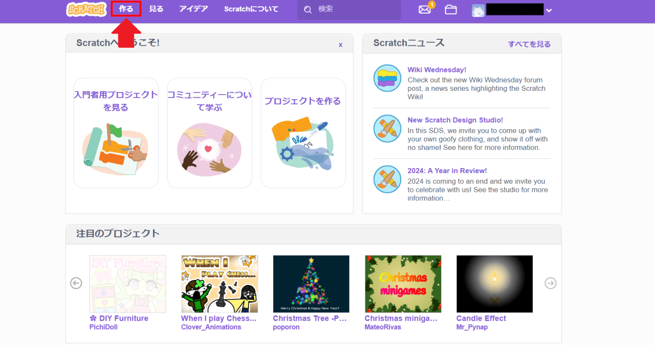Open 2024: A Year in Review! headline

tap(447, 171)
